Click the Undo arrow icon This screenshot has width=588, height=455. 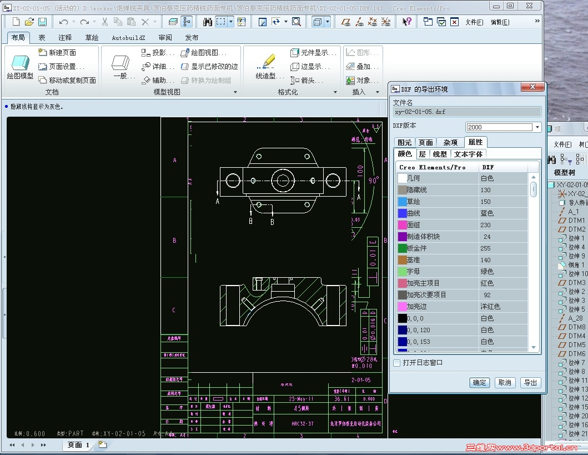(63, 22)
